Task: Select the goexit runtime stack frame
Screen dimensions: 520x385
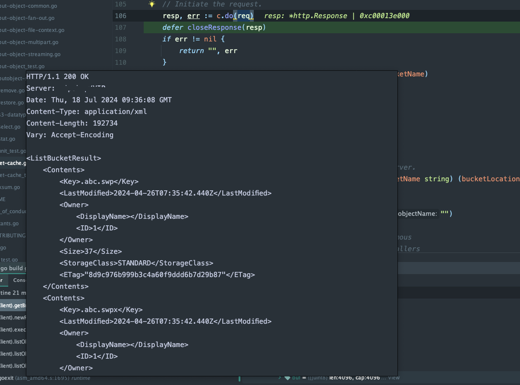Action: pyautogui.click(x=7, y=378)
